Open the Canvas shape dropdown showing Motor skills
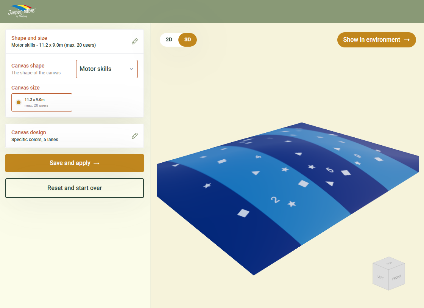This screenshot has height=308, width=424. (x=107, y=69)
